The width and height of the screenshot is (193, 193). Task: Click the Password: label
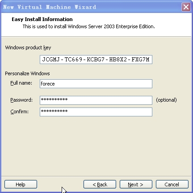pos(21,100)
